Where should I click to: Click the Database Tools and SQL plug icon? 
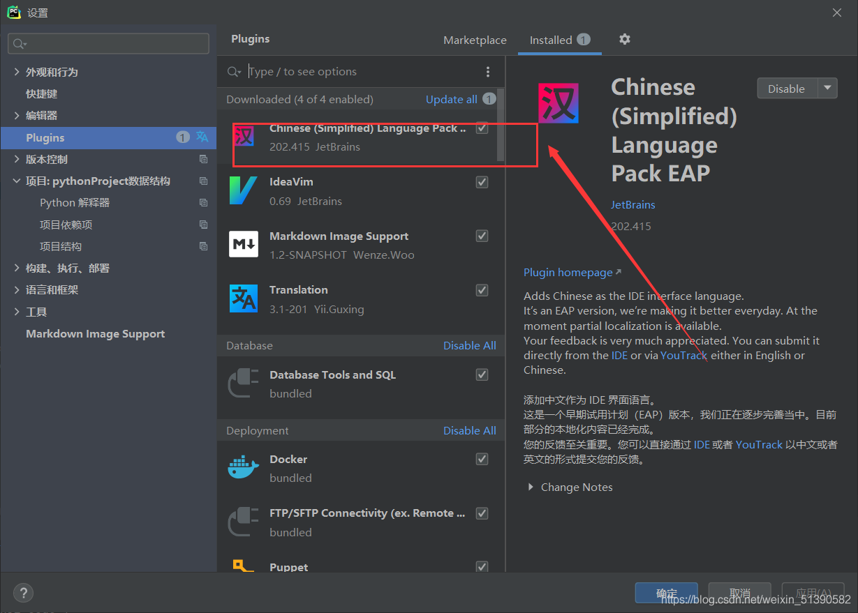[x=244, y=384]
